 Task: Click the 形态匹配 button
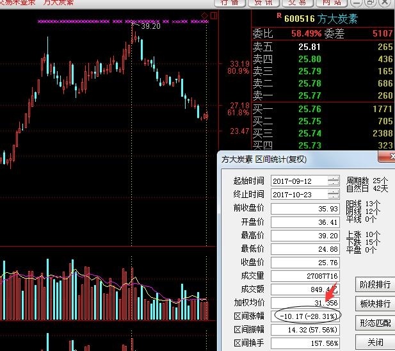[x=375, y=323]
